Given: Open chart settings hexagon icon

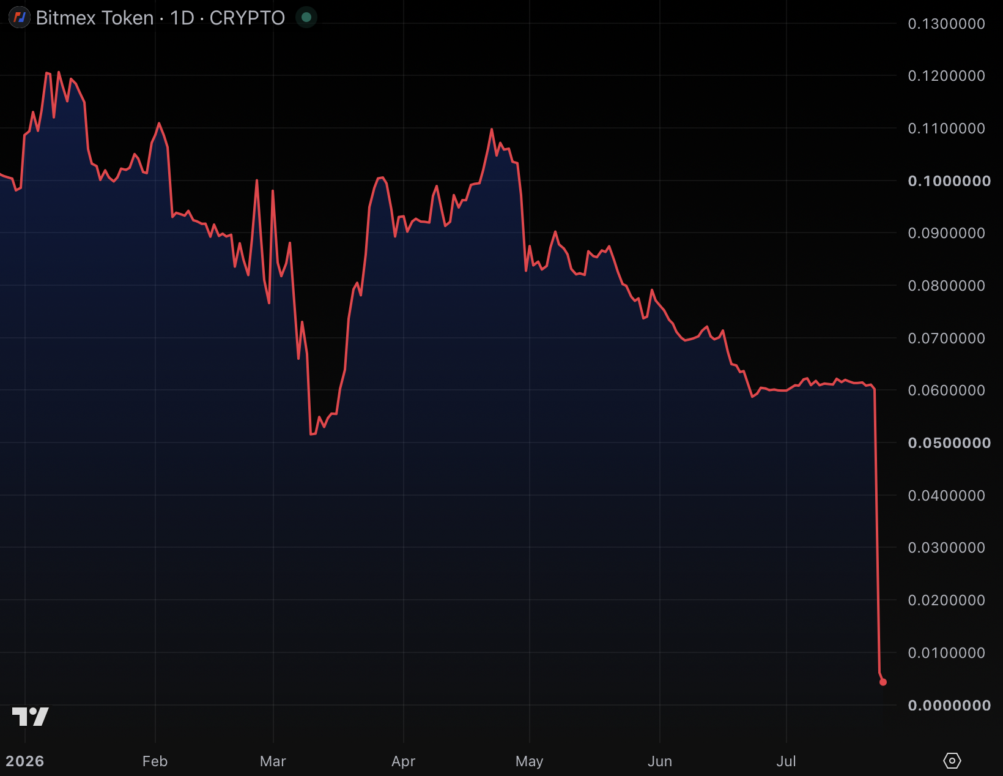Looking at the screenshot, I should [952, 761].
